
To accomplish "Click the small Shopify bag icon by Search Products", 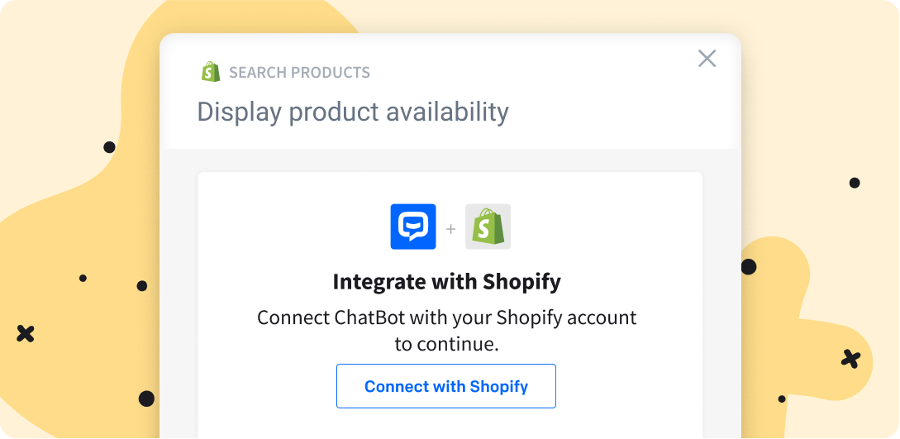I will [x=211, y=72].
